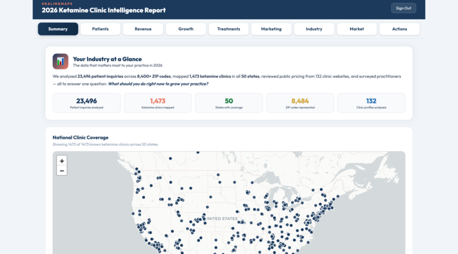Viewport: 458px width, 254px height.
Task: Click the grow your practice question text
Action: click(158, 84)
